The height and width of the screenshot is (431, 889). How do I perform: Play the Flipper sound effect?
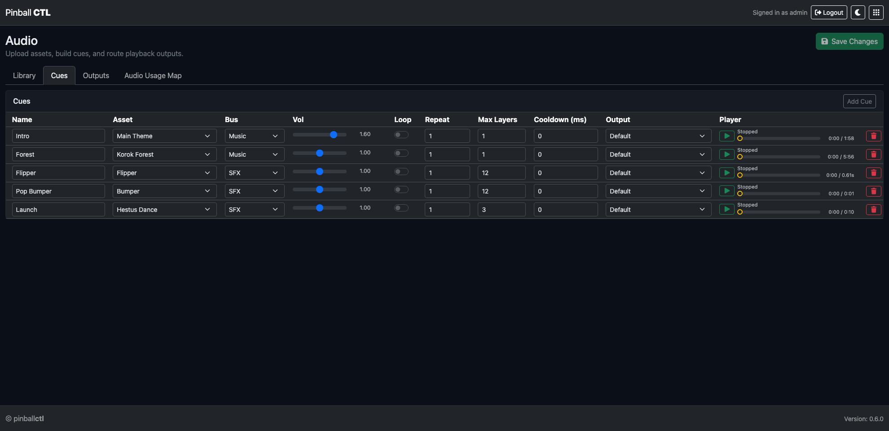click(726, 172)
